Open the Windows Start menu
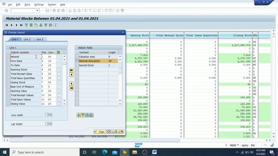The image size is (278, 156). [5, 152]
